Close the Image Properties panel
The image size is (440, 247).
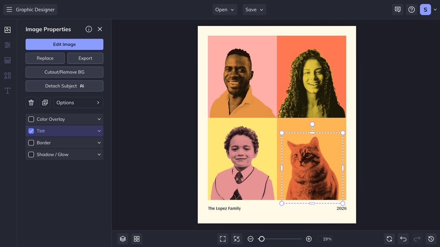tap(100, 29)
